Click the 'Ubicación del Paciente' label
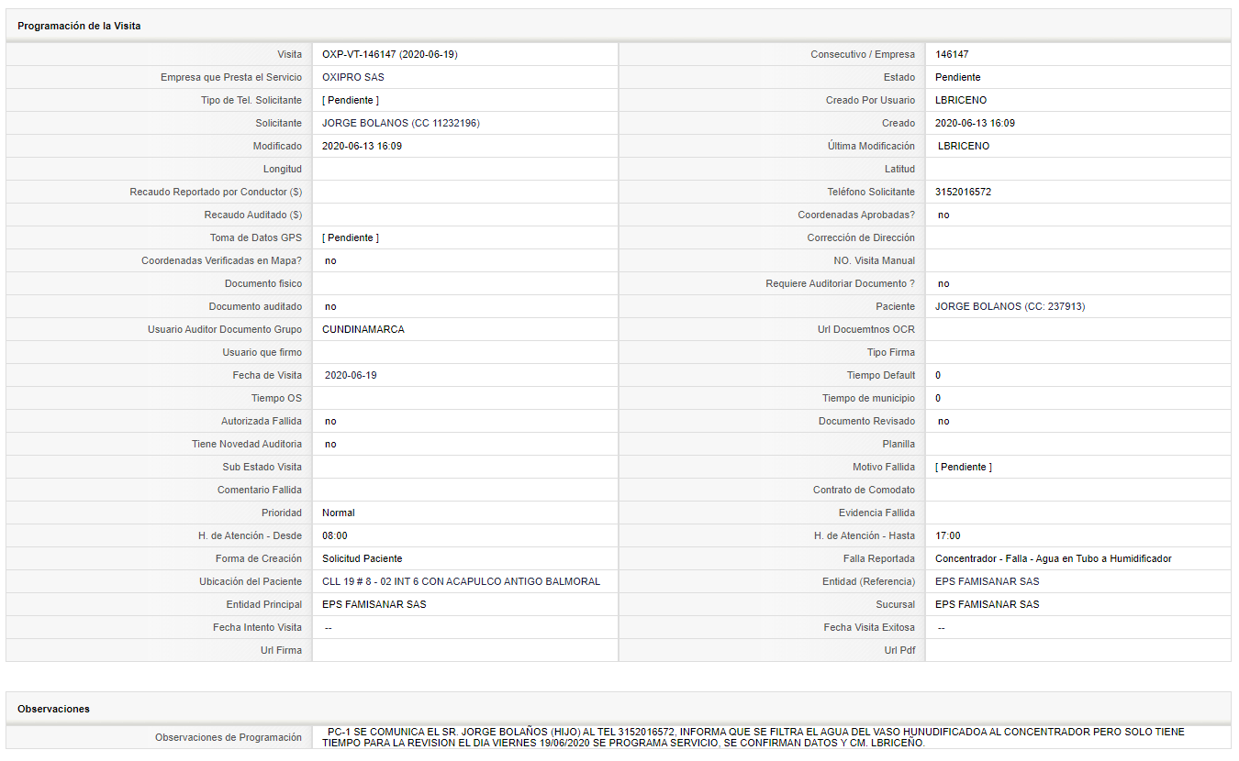The image size is (1239, 761). click(251, 582)
